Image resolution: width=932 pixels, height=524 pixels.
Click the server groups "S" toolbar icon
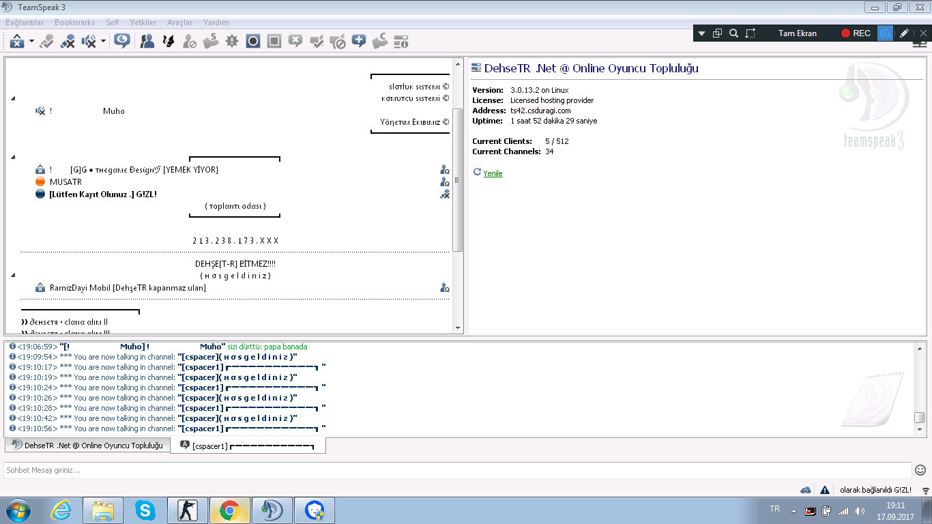(210, 41)
